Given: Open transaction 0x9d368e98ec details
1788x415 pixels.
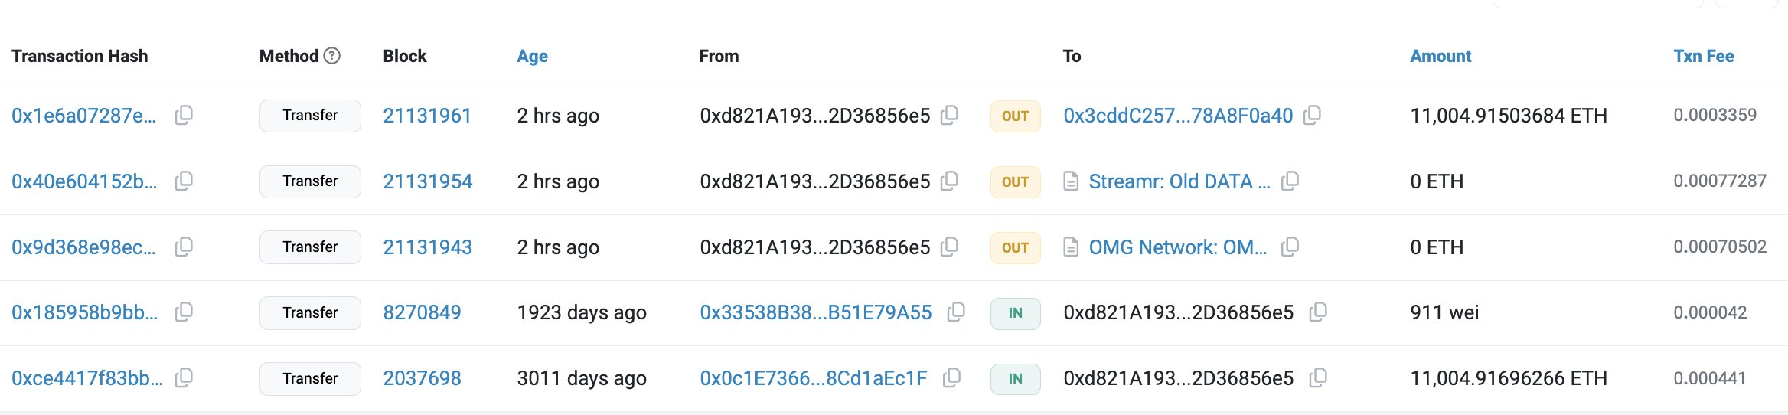Looking at the screenshot, I should (83, 247).
